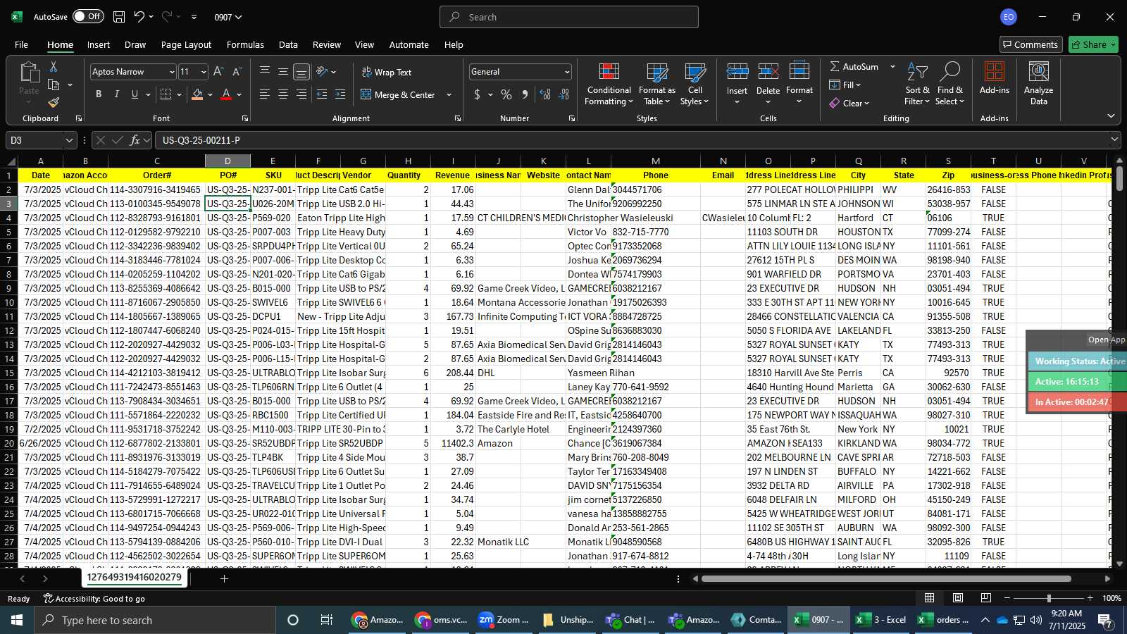Switch to the Page Layout tab
1127x634 pixels.
tap(186, 44)
